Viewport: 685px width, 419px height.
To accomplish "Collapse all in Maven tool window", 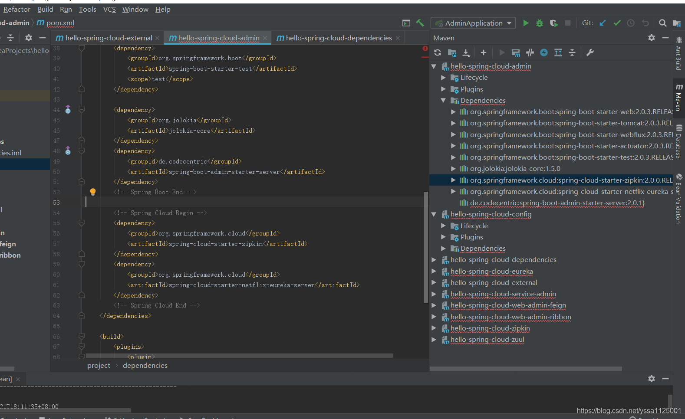I will (572, 52).
